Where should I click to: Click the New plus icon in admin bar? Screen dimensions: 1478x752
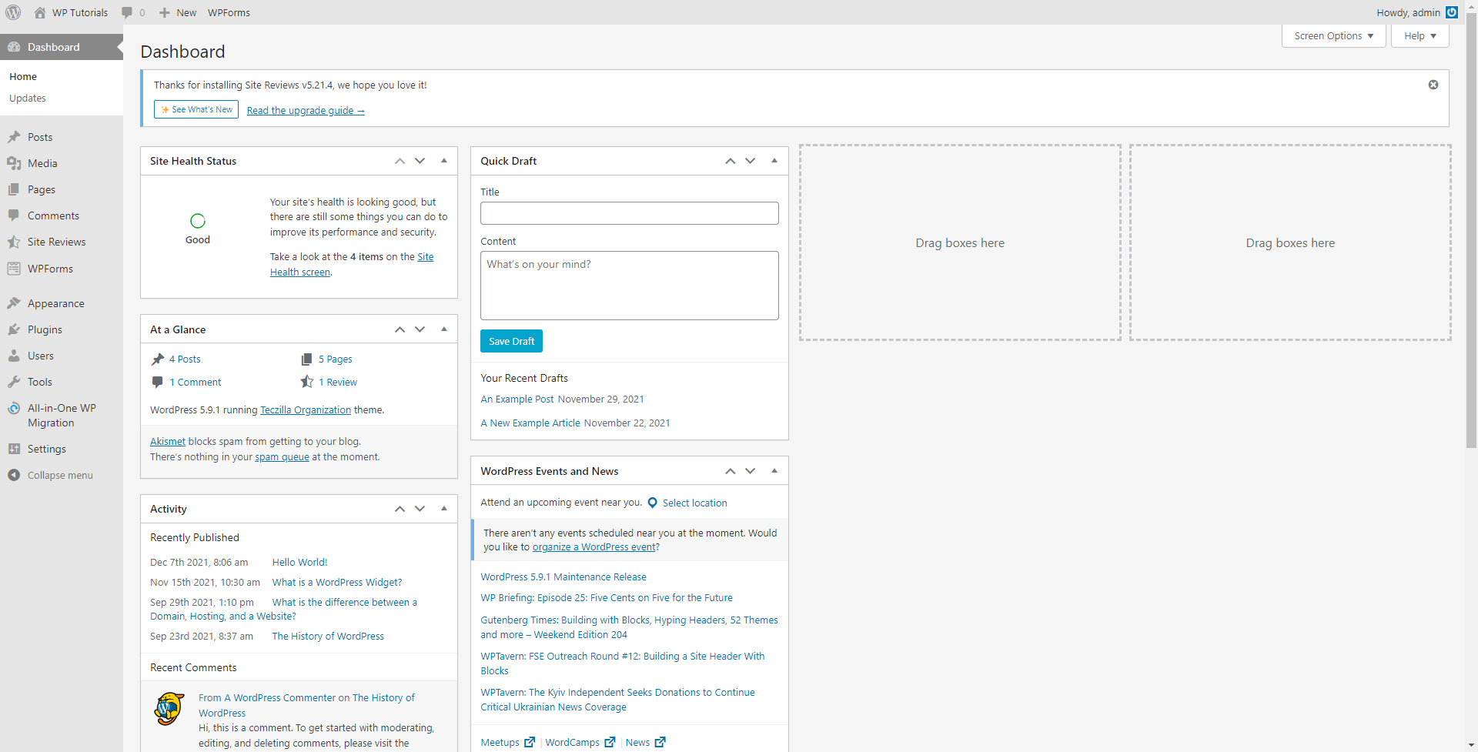point(164,12)
